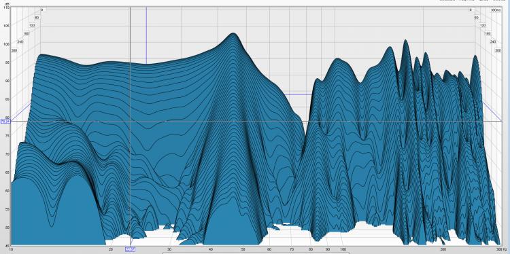
Task: Click the 100 label on the dB axis
Action: pos(7,44)
